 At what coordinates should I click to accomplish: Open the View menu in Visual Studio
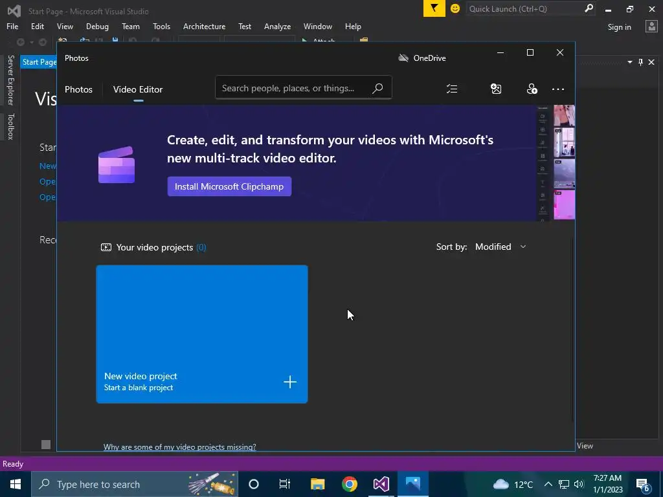point(65,26)
